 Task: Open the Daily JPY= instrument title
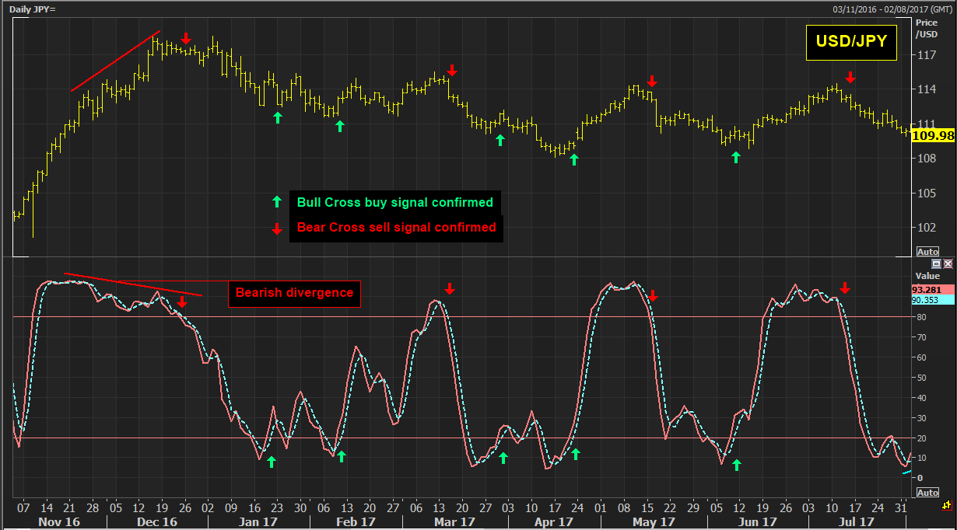point(33,9)
